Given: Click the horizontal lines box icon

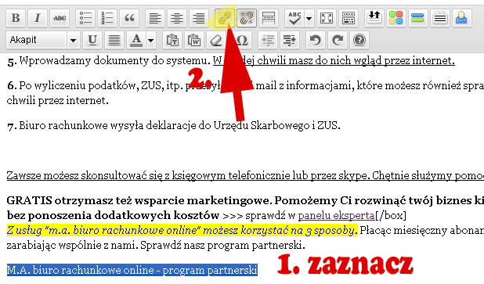Looking at the screenshot, I should pyautogui.click(x=440, y=17).
